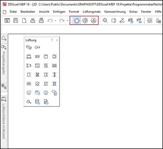Expand the Luftdurchlässe im Modell side tab

(4, 122)
